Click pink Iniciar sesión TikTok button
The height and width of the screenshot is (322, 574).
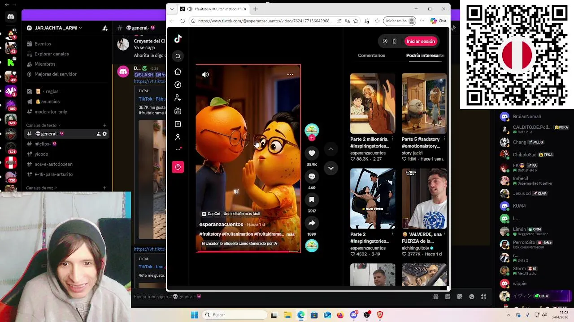coord(421,41)
